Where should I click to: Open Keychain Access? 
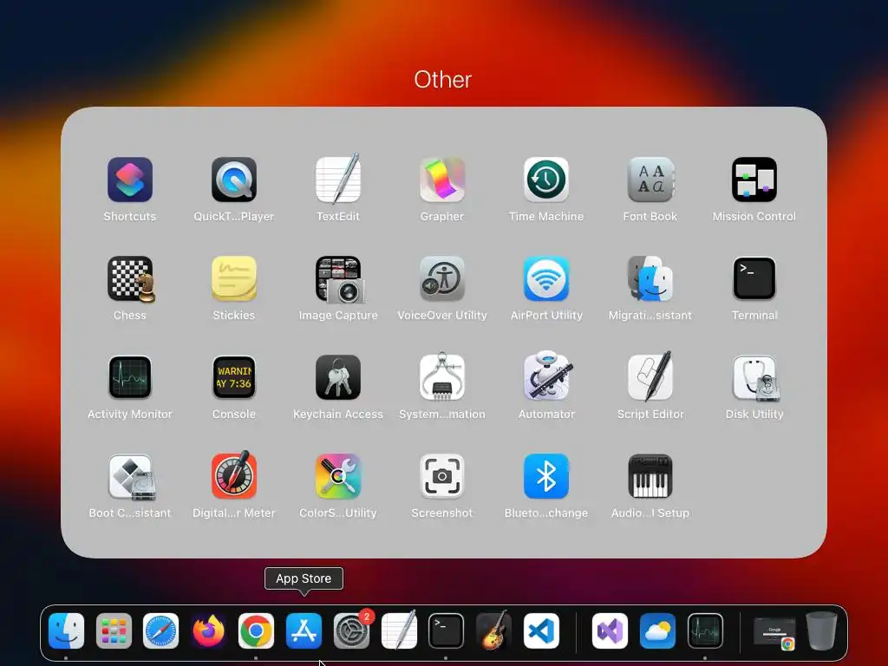pos(338,378)
